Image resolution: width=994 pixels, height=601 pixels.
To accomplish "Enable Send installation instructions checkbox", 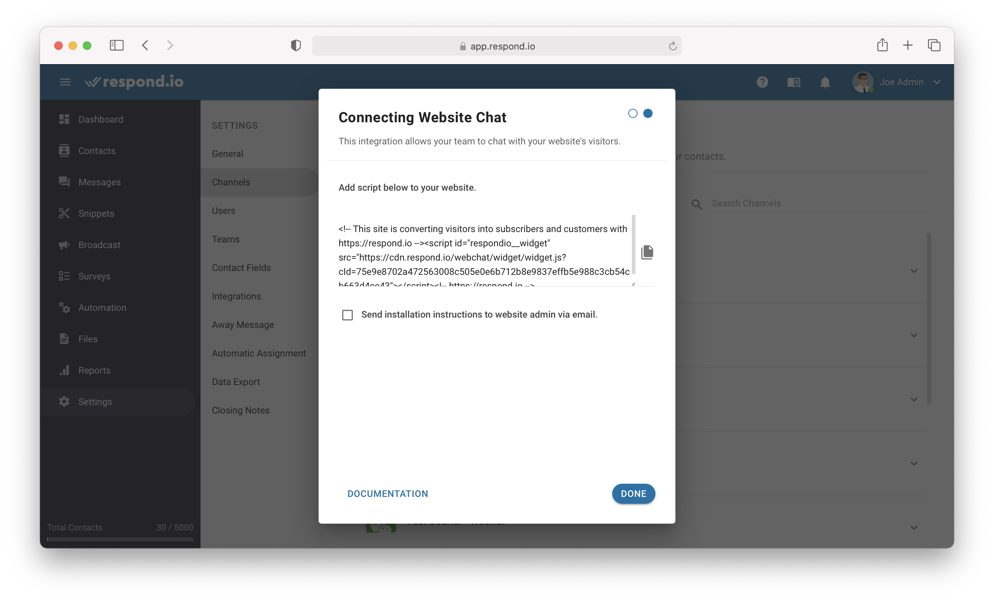I will tap(347, 314).
